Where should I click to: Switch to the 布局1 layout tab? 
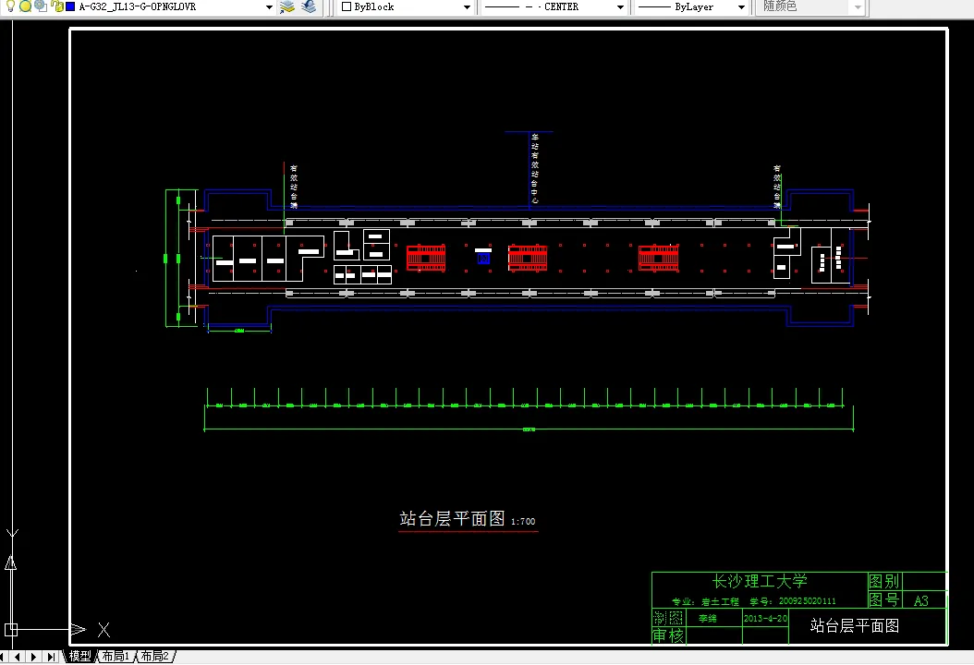click(x=116, y=657)
